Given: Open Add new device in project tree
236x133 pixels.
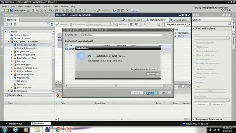Looking at the screenshot, I should click(21, 35).
